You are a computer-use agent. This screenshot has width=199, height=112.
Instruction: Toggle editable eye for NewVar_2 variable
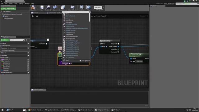pos(28,68)
